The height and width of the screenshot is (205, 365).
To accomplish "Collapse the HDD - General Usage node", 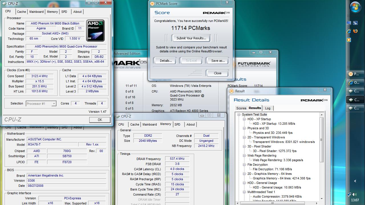I will pyautogui.click(x=244, y=183).
